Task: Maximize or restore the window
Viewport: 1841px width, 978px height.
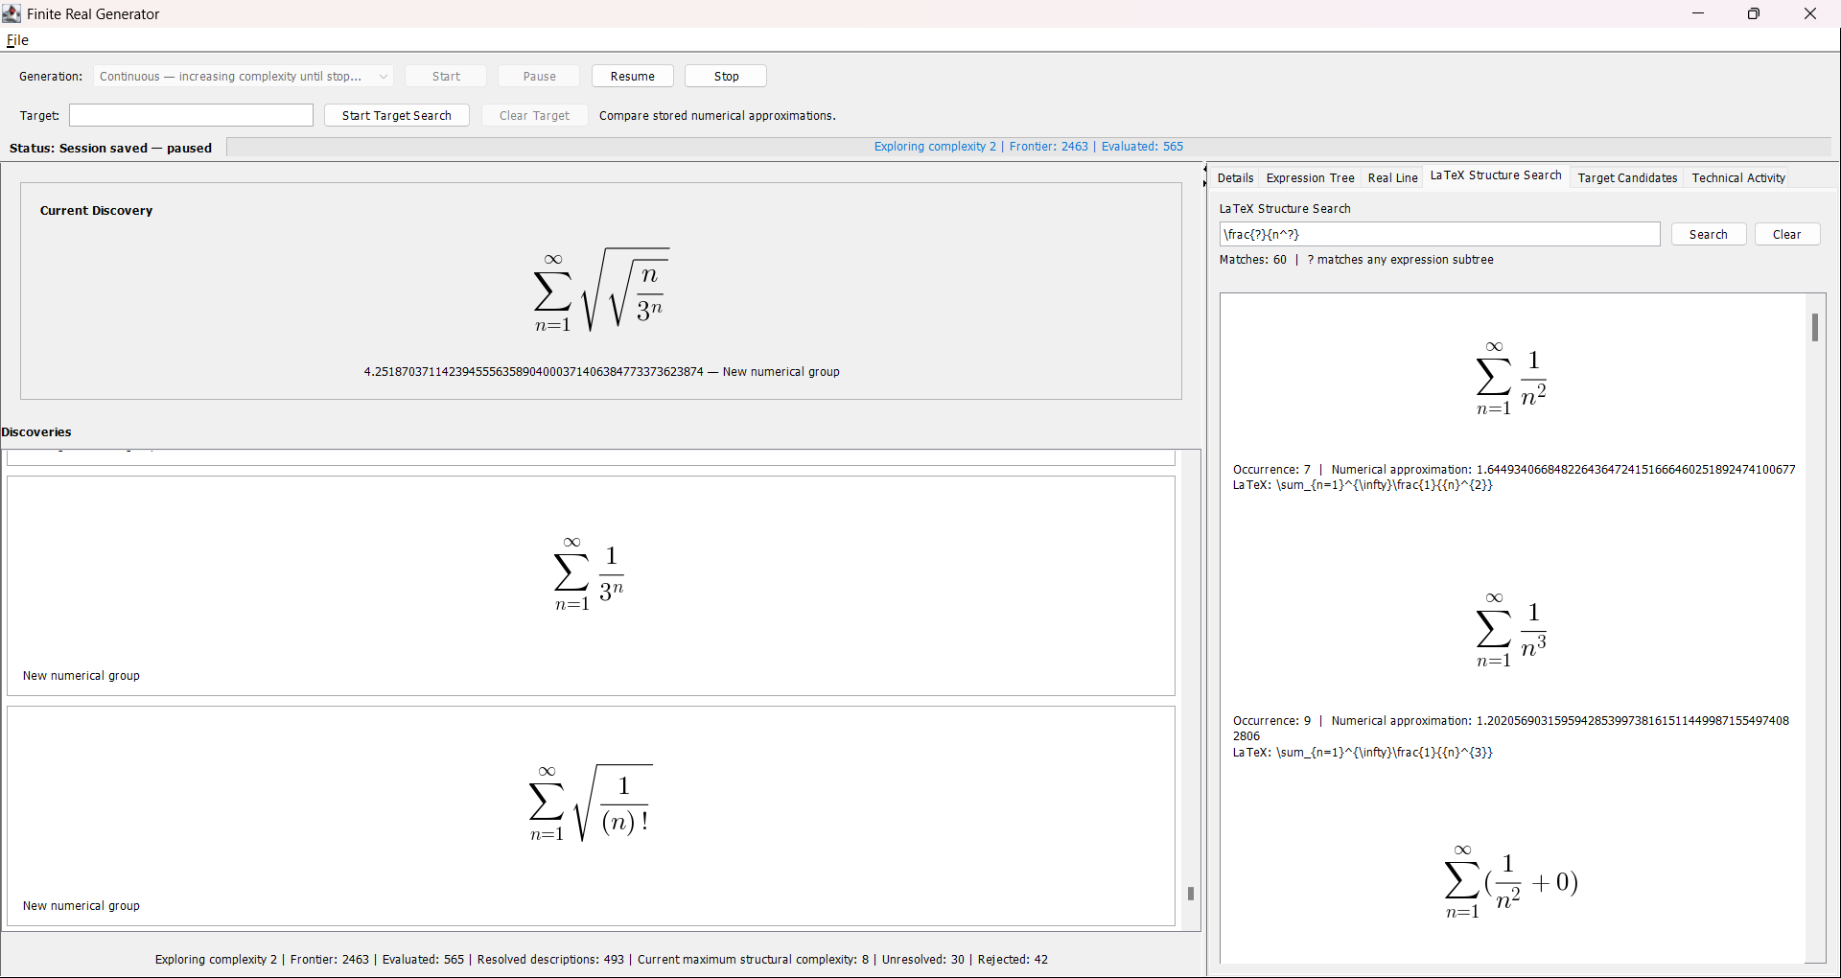Action: pyautogui.click(x=1754, y=13)
